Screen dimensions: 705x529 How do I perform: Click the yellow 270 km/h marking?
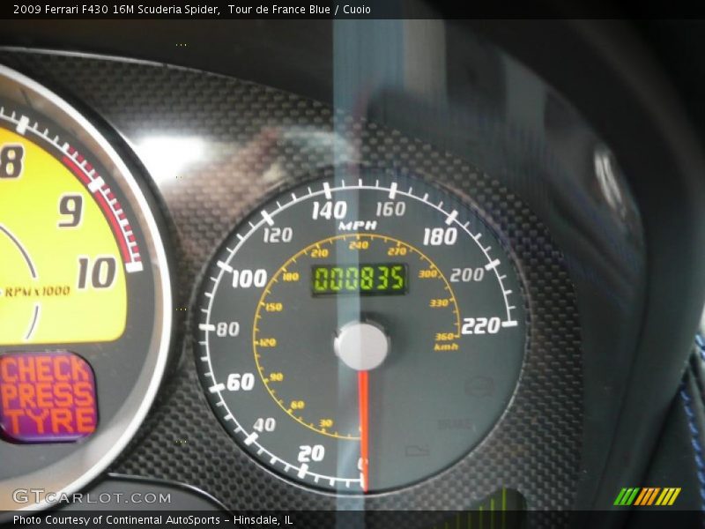(397, 250)
